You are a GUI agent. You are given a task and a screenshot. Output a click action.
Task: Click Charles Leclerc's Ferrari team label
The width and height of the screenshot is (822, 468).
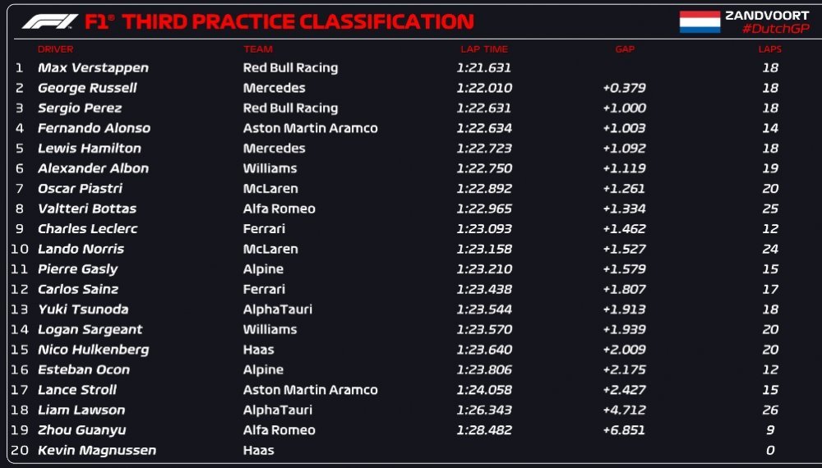tap(264, 229)
